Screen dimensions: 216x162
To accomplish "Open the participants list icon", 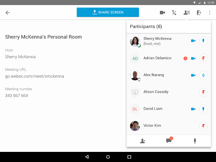I will tap(186, 13).
